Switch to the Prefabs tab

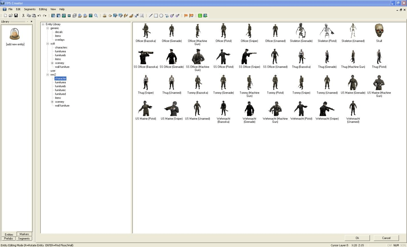click(9, 238)
